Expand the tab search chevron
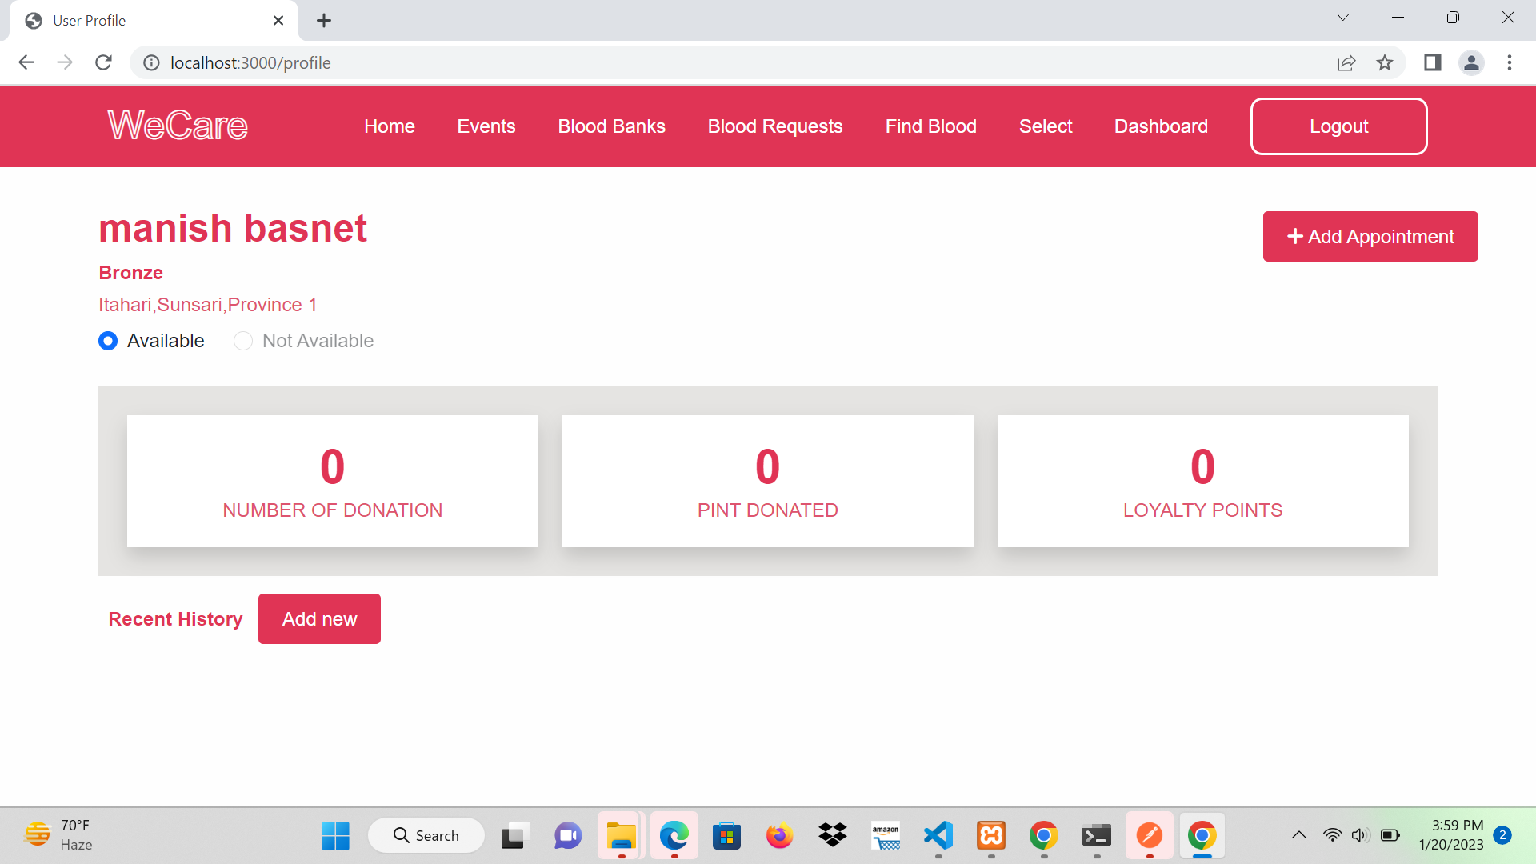 1343,18
